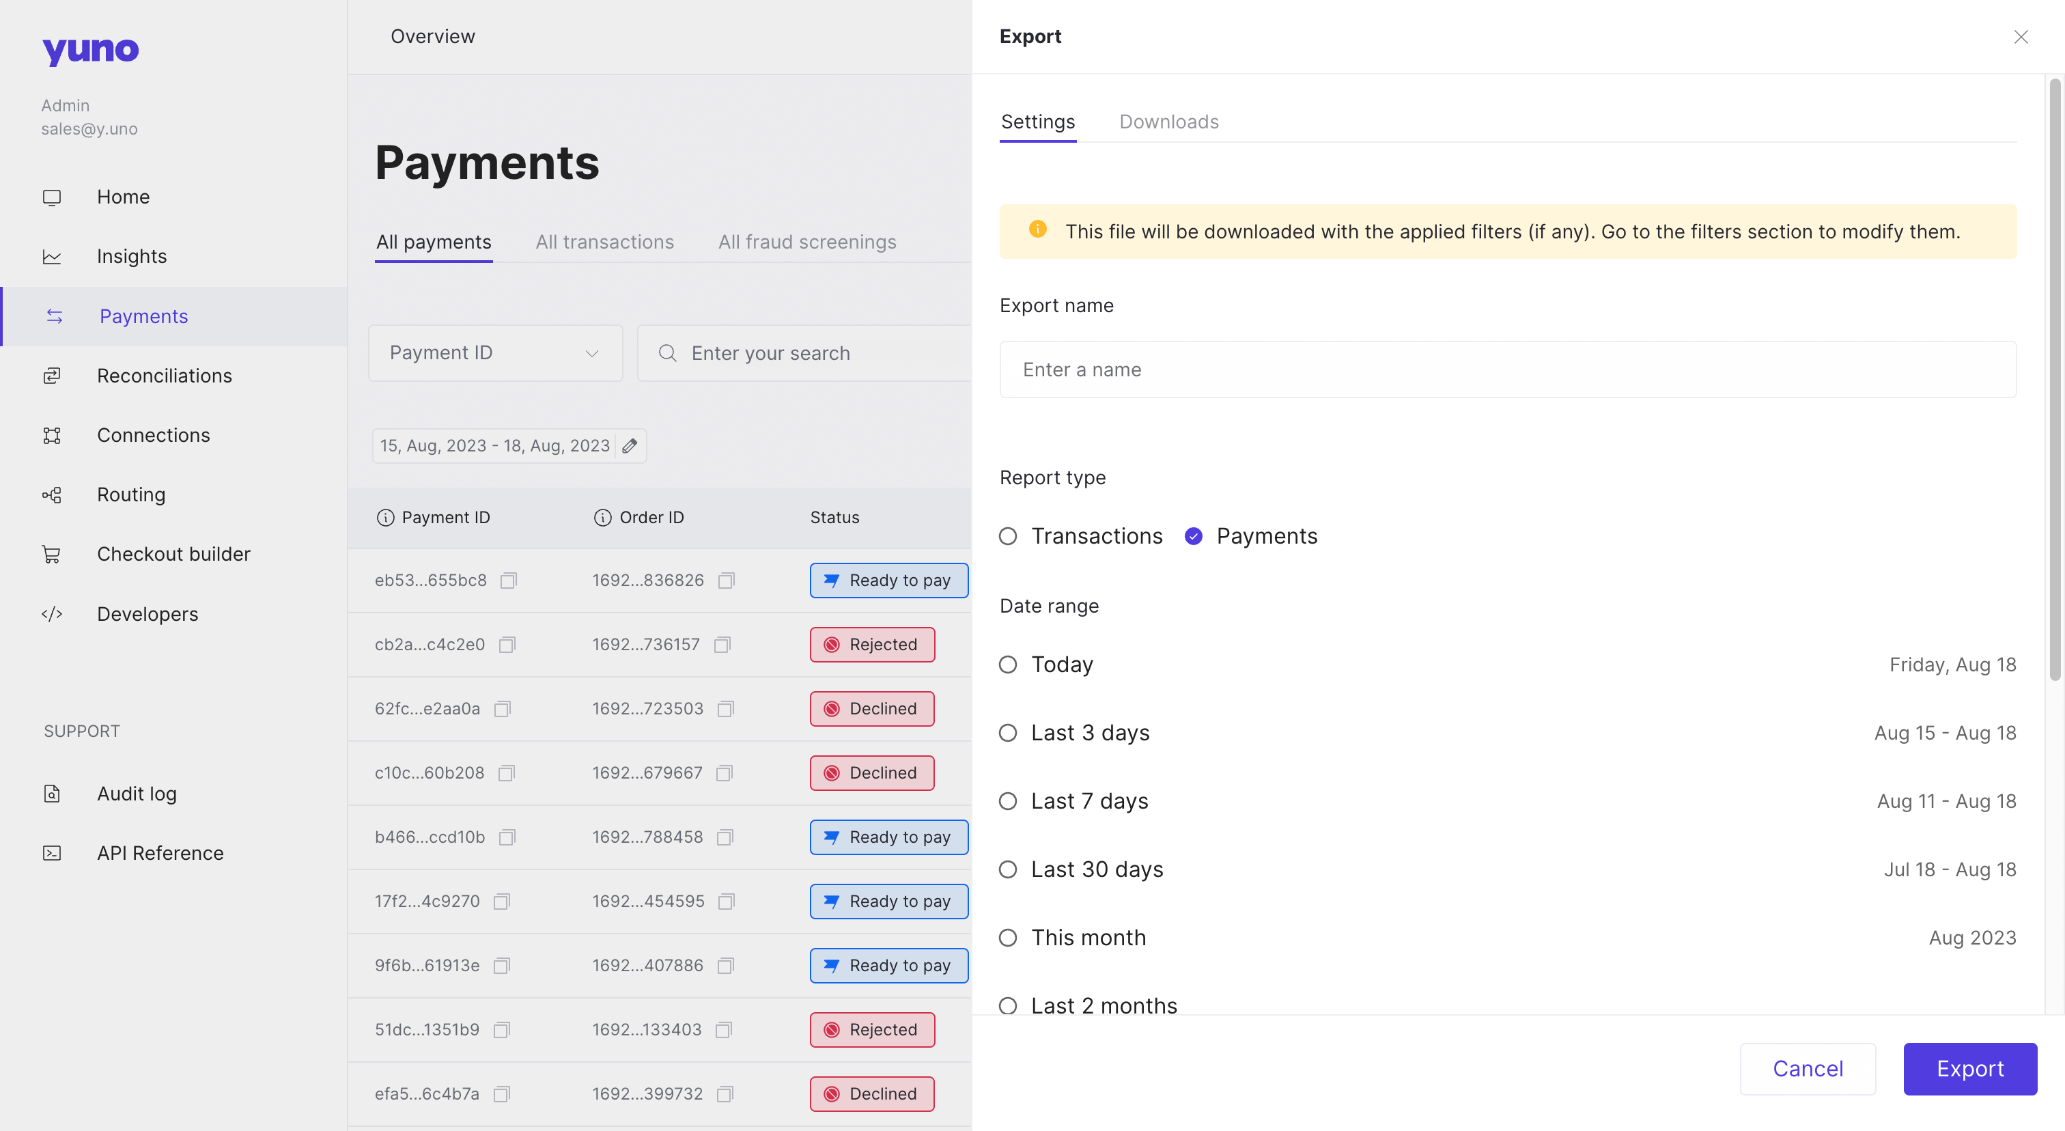Select the Transactions report type

click(1008, 536)
